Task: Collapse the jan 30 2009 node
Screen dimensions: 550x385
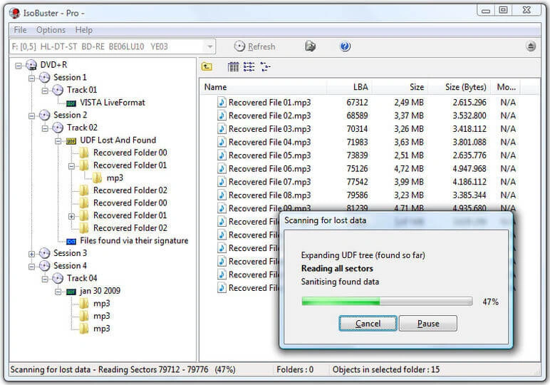Action: click(x=58, y=292)
